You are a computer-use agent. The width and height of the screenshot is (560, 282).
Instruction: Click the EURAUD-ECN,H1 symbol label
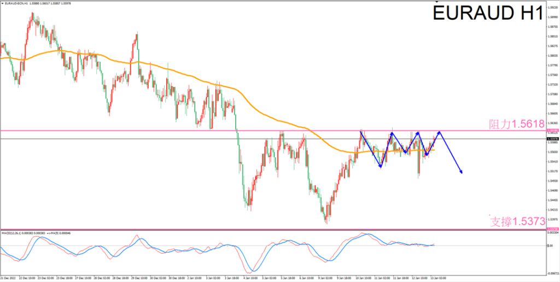click(x=16, y=3)
